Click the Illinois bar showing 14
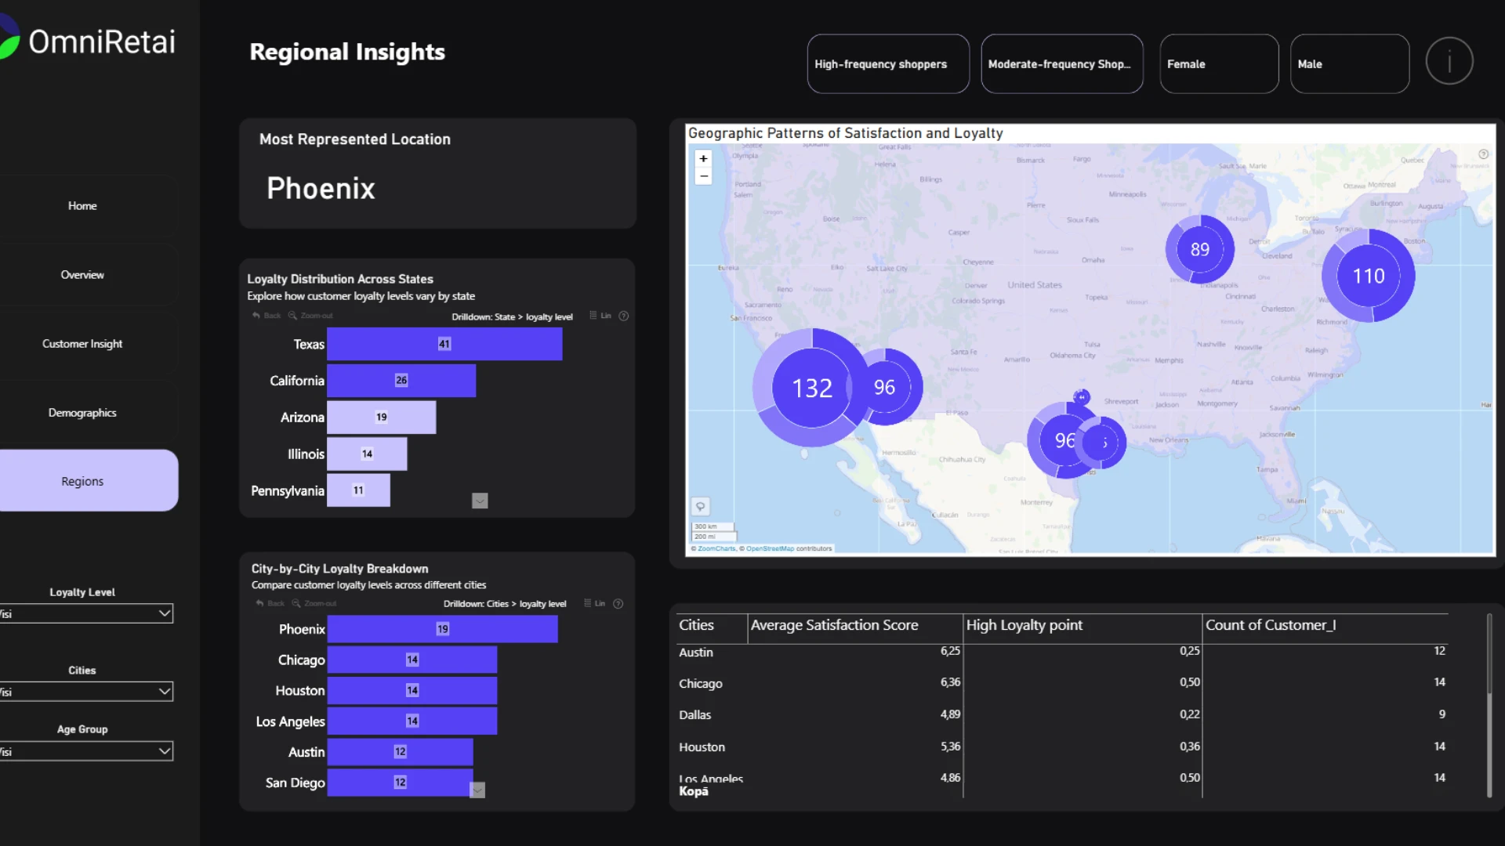 point(367,454)
